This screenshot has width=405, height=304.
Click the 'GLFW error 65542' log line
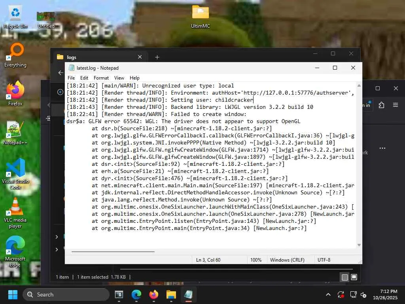[184, 121]
